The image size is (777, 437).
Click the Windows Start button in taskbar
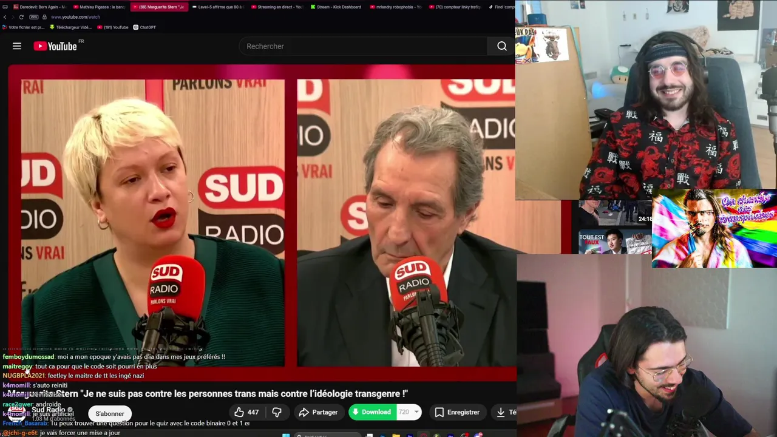(286, 435)
